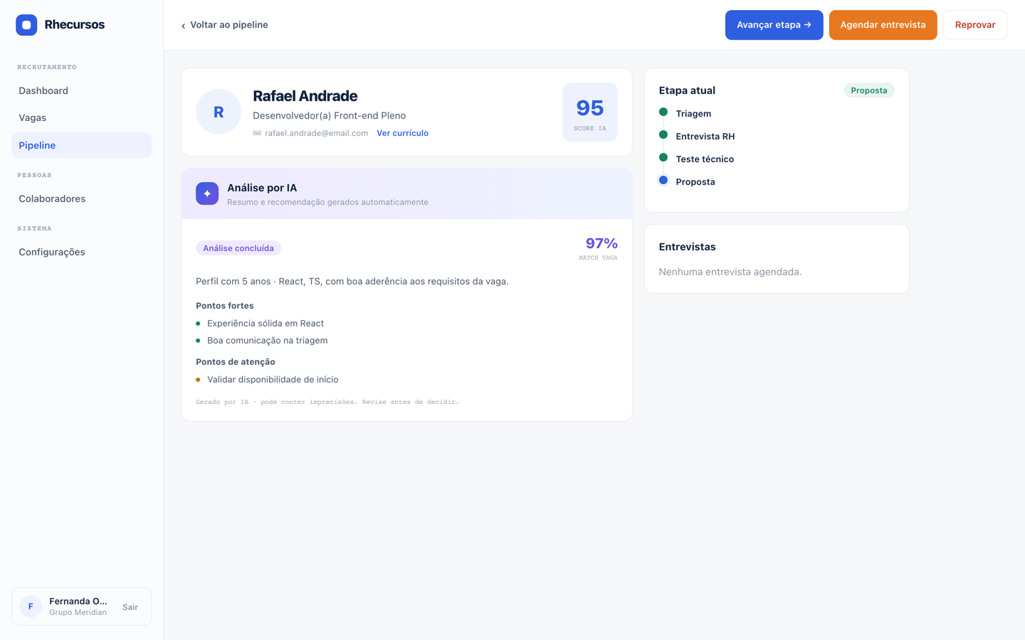
Task: Click the Resumo e recomendação subtitle
Action: coord(327,202)
